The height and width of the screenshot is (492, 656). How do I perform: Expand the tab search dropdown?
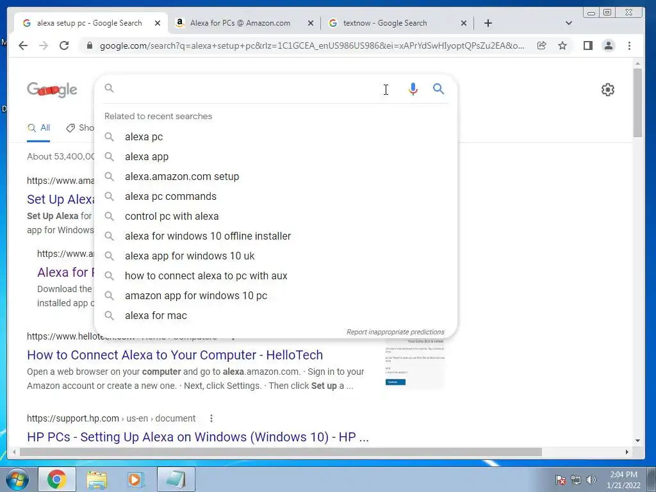[569, 23]
